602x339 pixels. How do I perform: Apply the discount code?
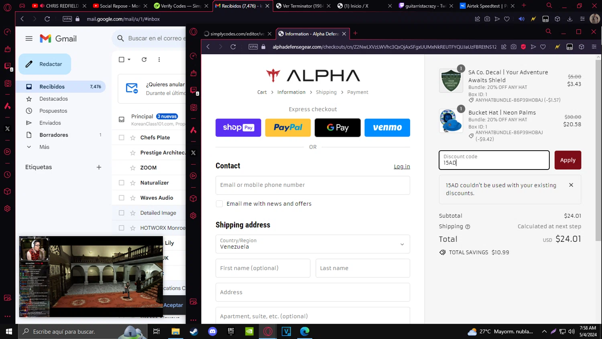point(568,160)
